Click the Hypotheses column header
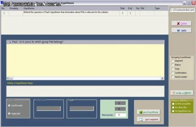Viewport: 196px width, 127px height. point(29,8)
